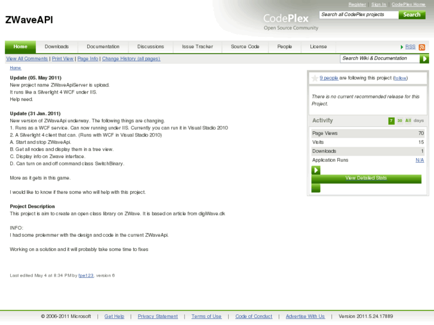The width and height of the screenshot is (434, 325).
Task: Click the RSS text link
Action: click(410, 47)
